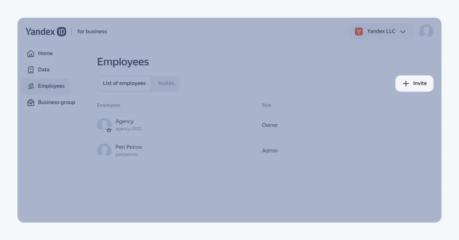Click the Agency employee avatar
The width and height of the screenshot is (459, 240).
[104, 125]
